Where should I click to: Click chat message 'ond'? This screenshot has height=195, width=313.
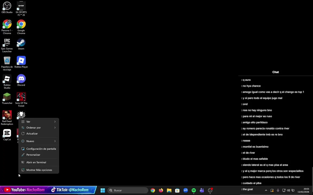[245, 104]
